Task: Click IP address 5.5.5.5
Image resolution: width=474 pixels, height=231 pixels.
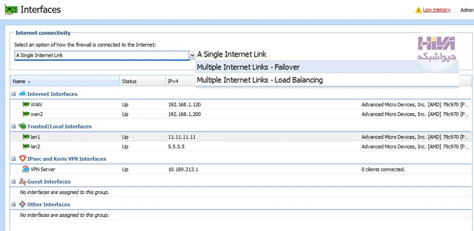Action: click(x=176, y=147)
